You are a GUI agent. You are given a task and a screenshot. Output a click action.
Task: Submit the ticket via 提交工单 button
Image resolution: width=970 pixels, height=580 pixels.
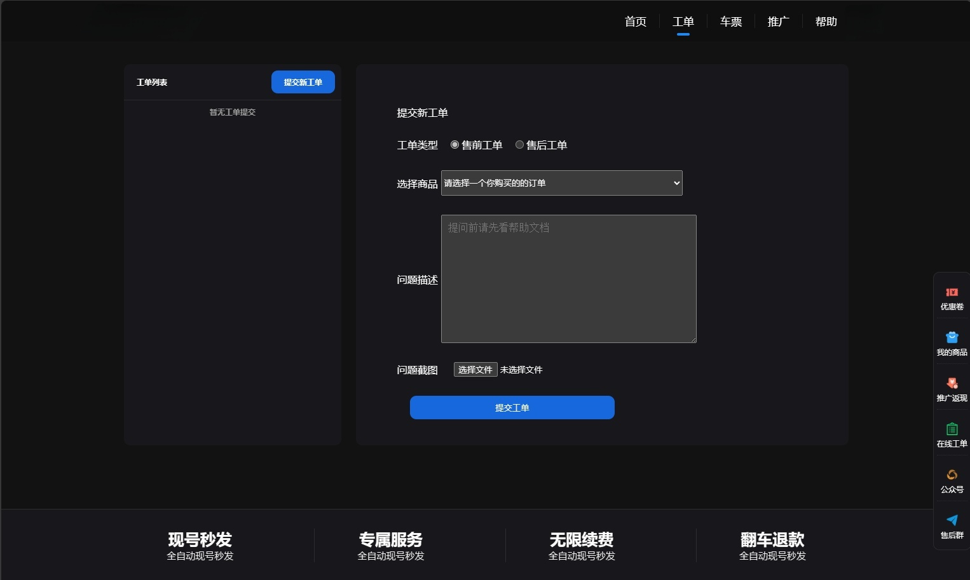[512, 407]
